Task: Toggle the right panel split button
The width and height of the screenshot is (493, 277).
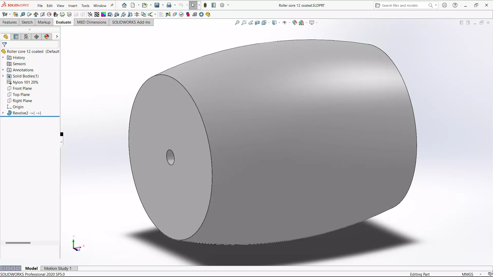Action: pyautogui.click(x=468, y=23)
